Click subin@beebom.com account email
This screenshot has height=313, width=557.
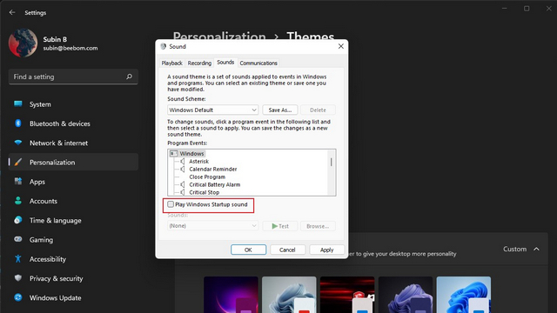[x=70, y=49]
